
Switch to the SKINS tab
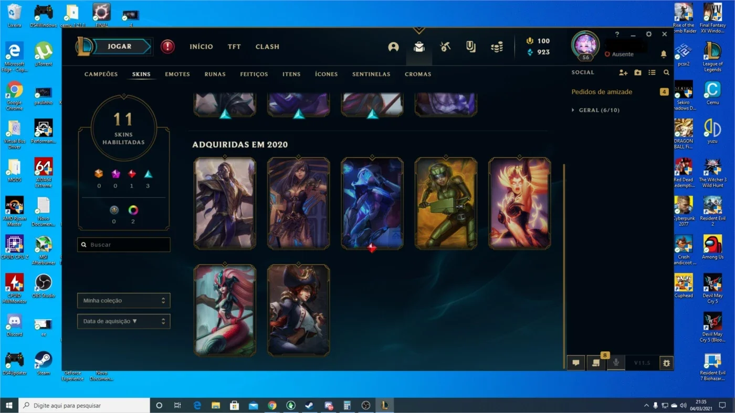coord(141,74)
